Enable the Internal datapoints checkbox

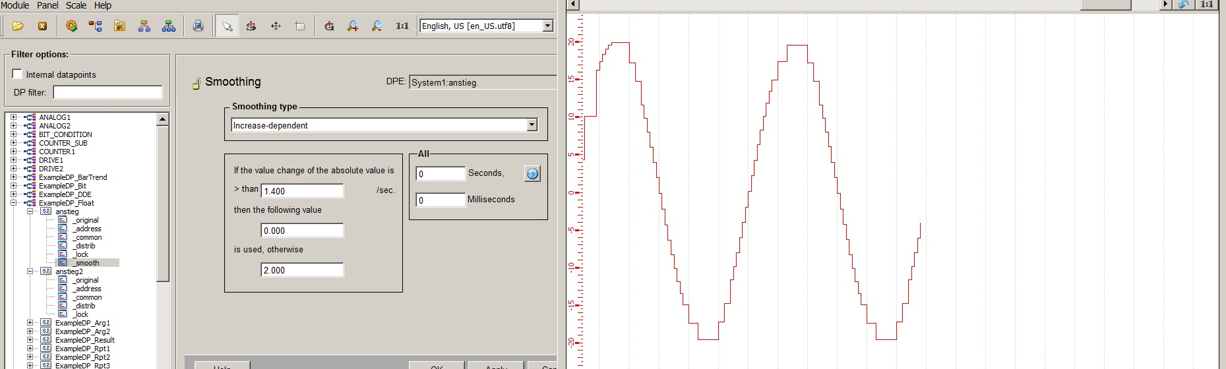click(18, 74)
